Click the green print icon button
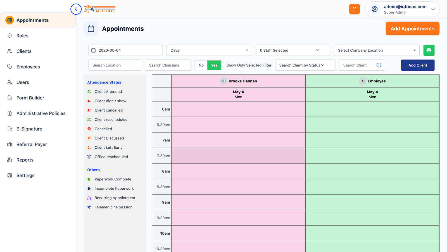The height and width of the screenshot is (252, 447). 429,50
